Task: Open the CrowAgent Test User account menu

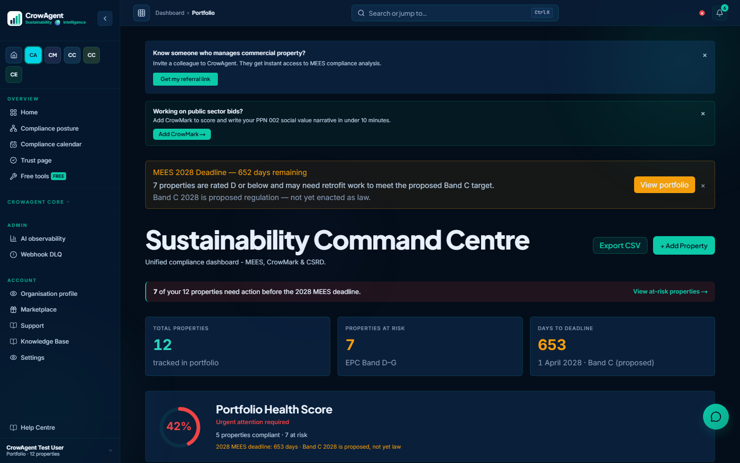Action: [x=60, y=450]
